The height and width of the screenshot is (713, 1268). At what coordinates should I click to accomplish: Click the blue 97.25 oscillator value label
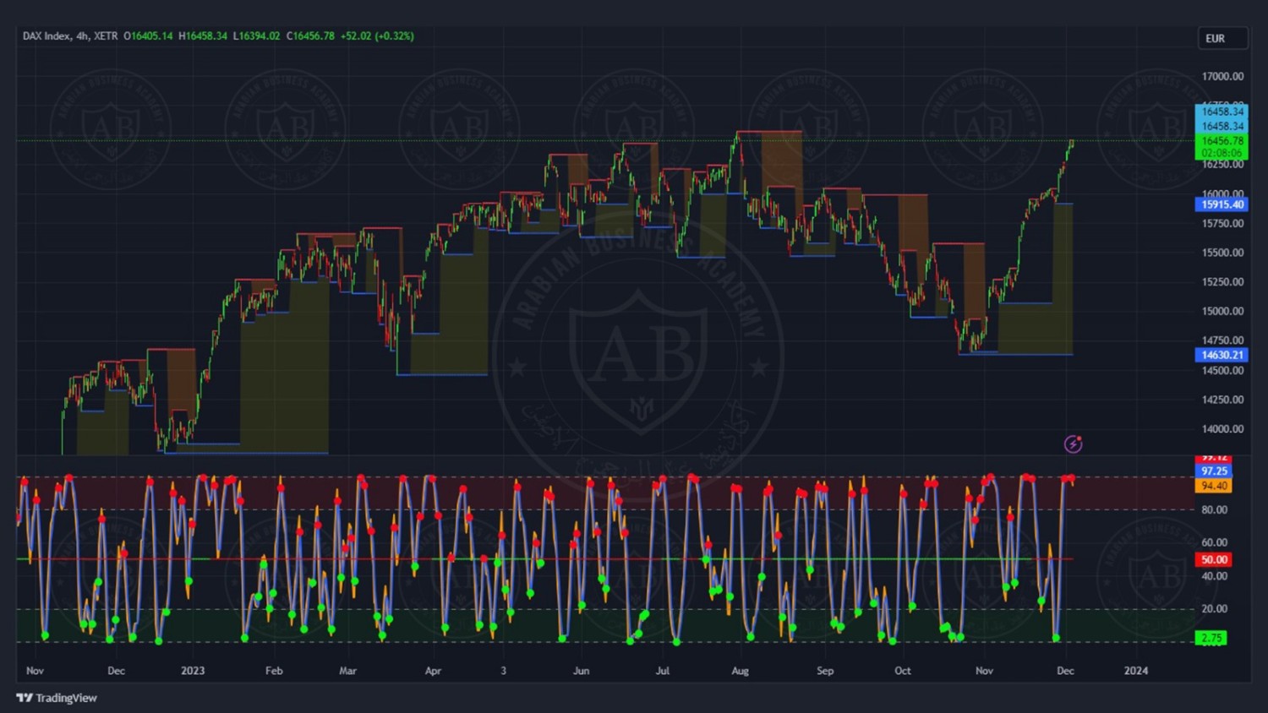tap(1213, 471)
